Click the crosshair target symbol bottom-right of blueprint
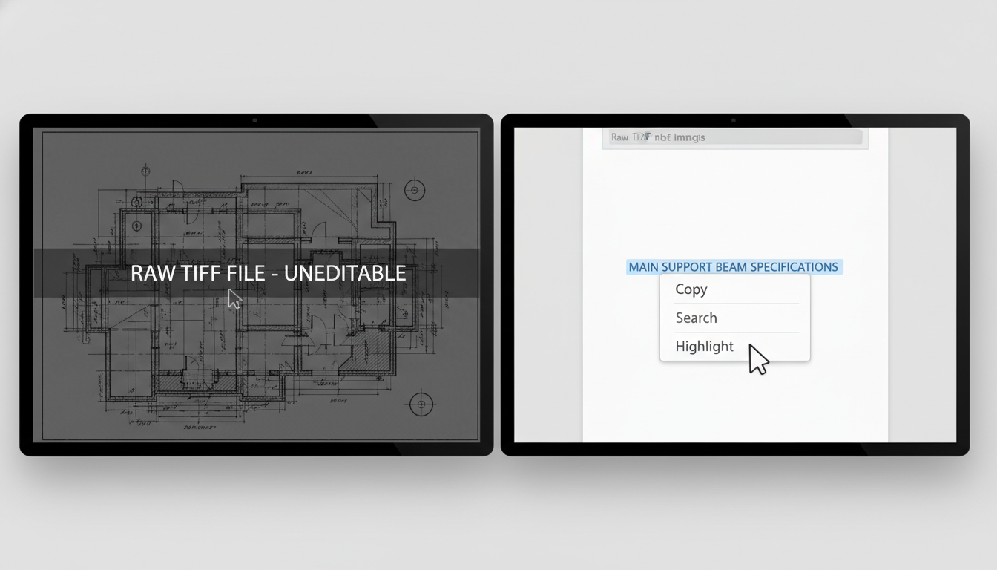 tap(421, 404)
